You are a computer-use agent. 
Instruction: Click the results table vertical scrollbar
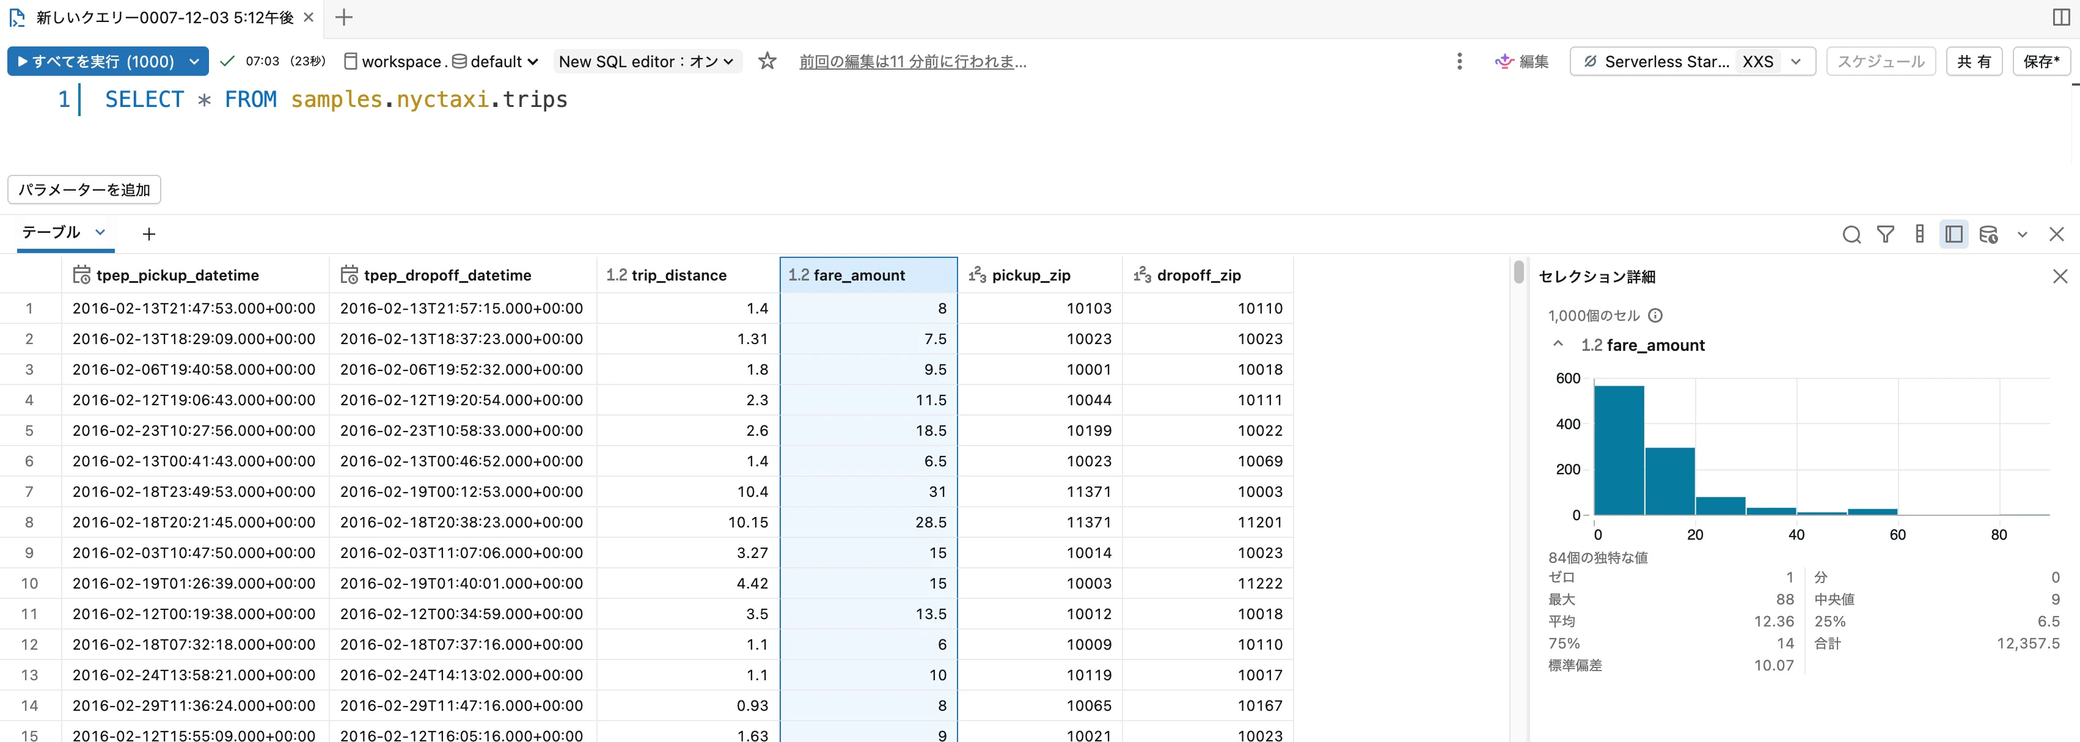pyautogui.click(x=1519, y=271)
